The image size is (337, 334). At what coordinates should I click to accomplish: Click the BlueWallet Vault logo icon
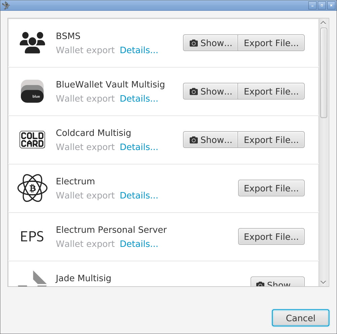(32, 91)
